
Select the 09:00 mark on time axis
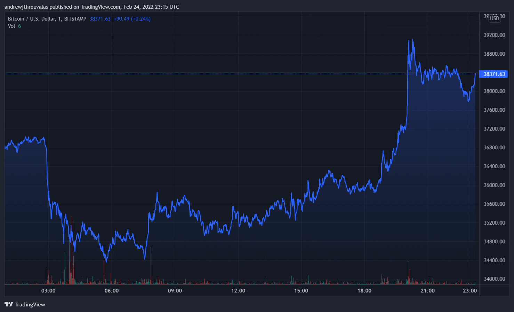coord(175,290)
